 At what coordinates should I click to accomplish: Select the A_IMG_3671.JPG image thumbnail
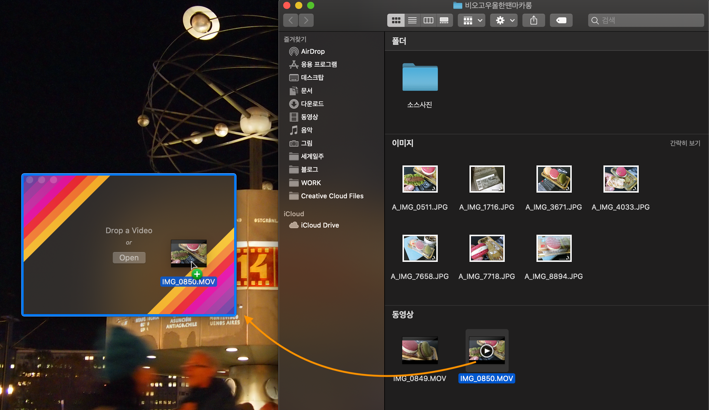(x=554, y=179)
